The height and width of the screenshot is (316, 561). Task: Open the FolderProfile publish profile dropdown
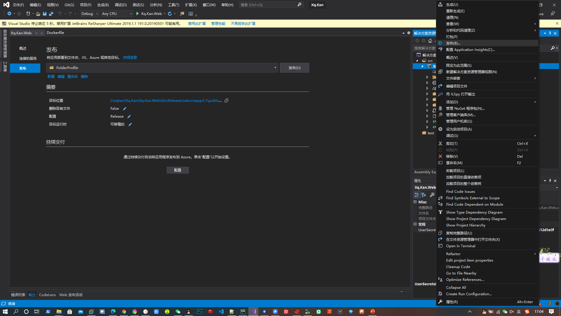pyautogui.click(x=275, y=68)
